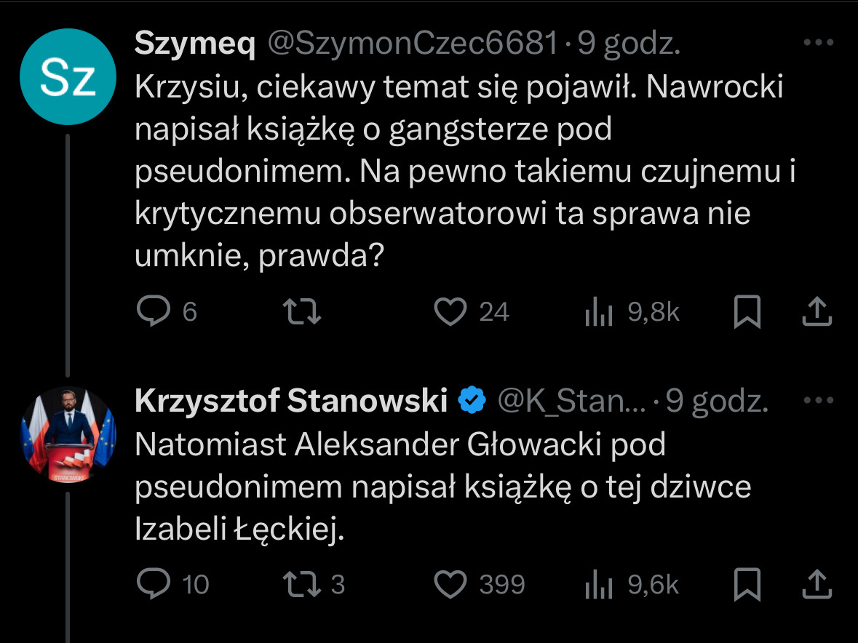The height and width of the screenshot is (643, 858).
Task: Share Krzysztof Stanowski's tweet
Action: [x=817, y=584]
